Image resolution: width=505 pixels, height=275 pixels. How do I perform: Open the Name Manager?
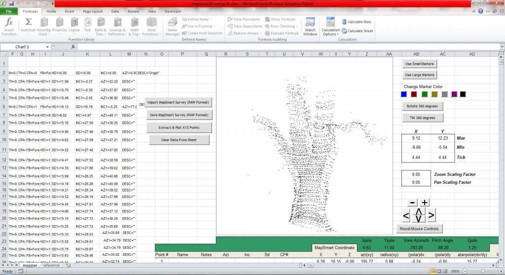click(173, 27)
